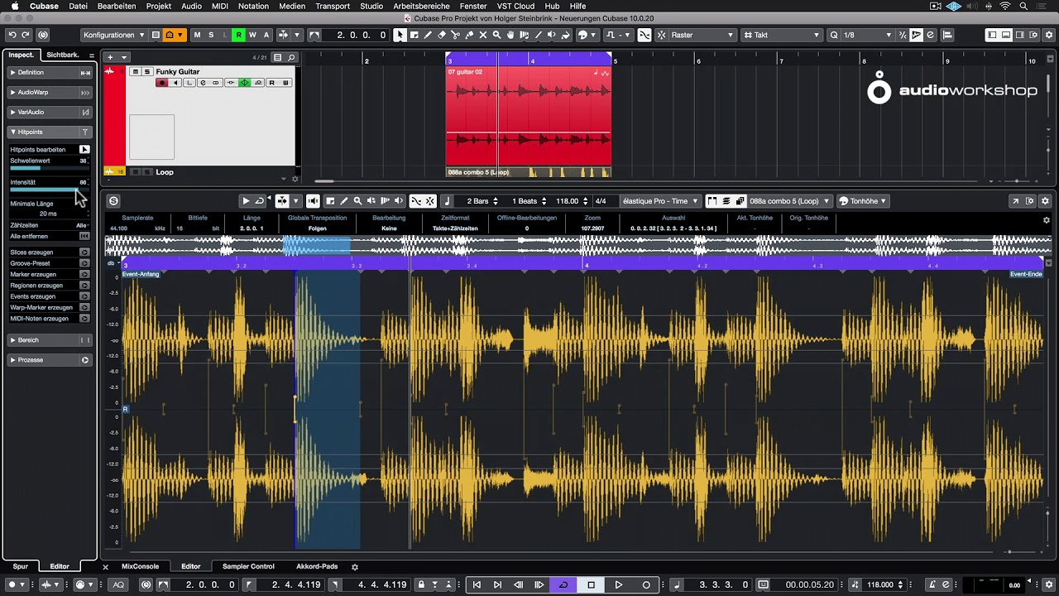Viewport: 1059px width, 596px height.
Task: Toggle global Write automation W button
Action: coord(252,35)
